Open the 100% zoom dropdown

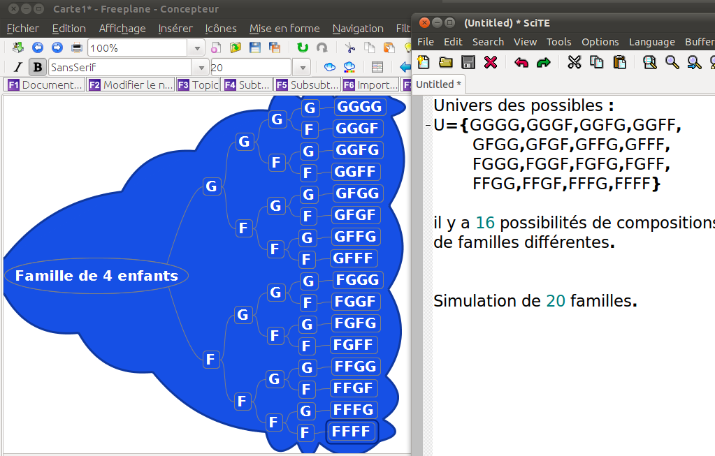pyautogui.click(x=198, y=48)
